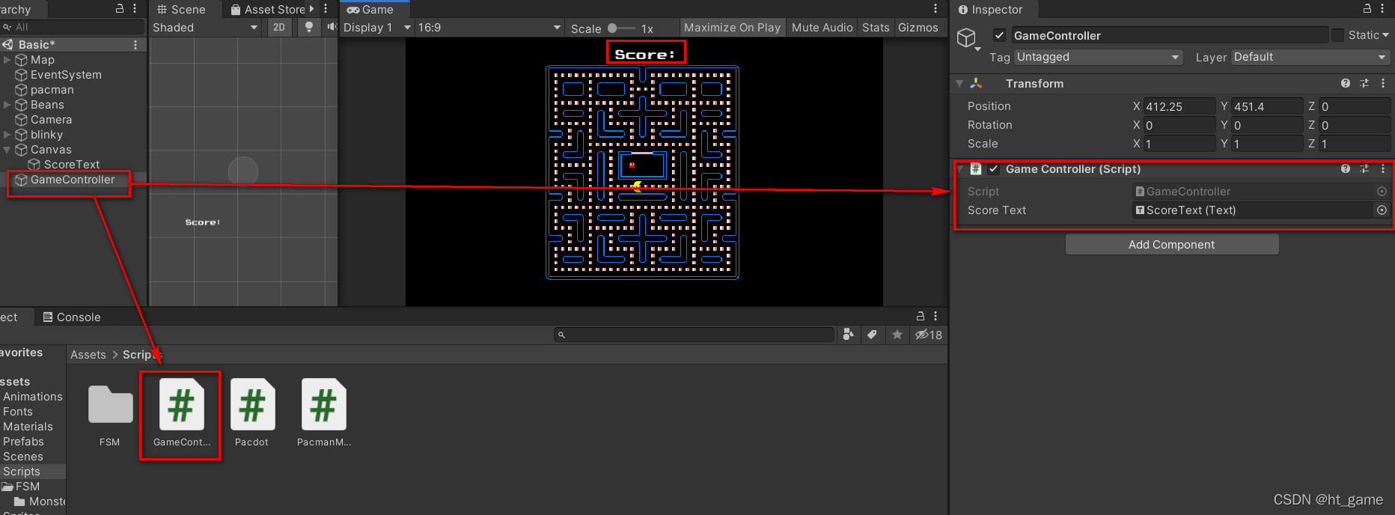Lock the Hierarchy panel
Image resolution: width=1395 pixels, height=515 pixels.
pyautogui.click(x=120, y=8)
